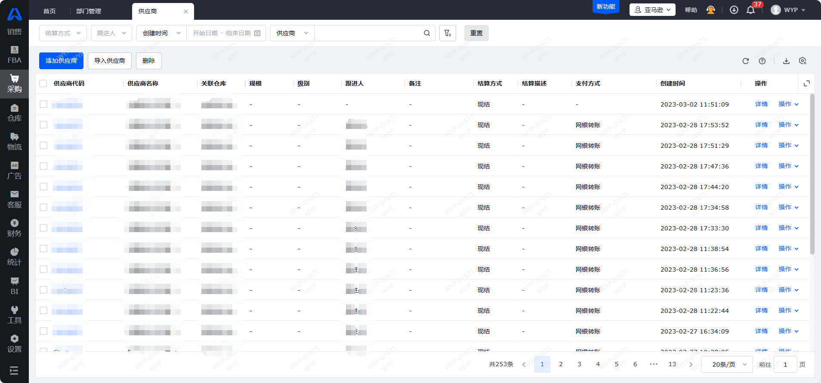The height and width of the screenshot is (383, 821).
Task: Click the 重置 reset button
Action: (476, 33)
